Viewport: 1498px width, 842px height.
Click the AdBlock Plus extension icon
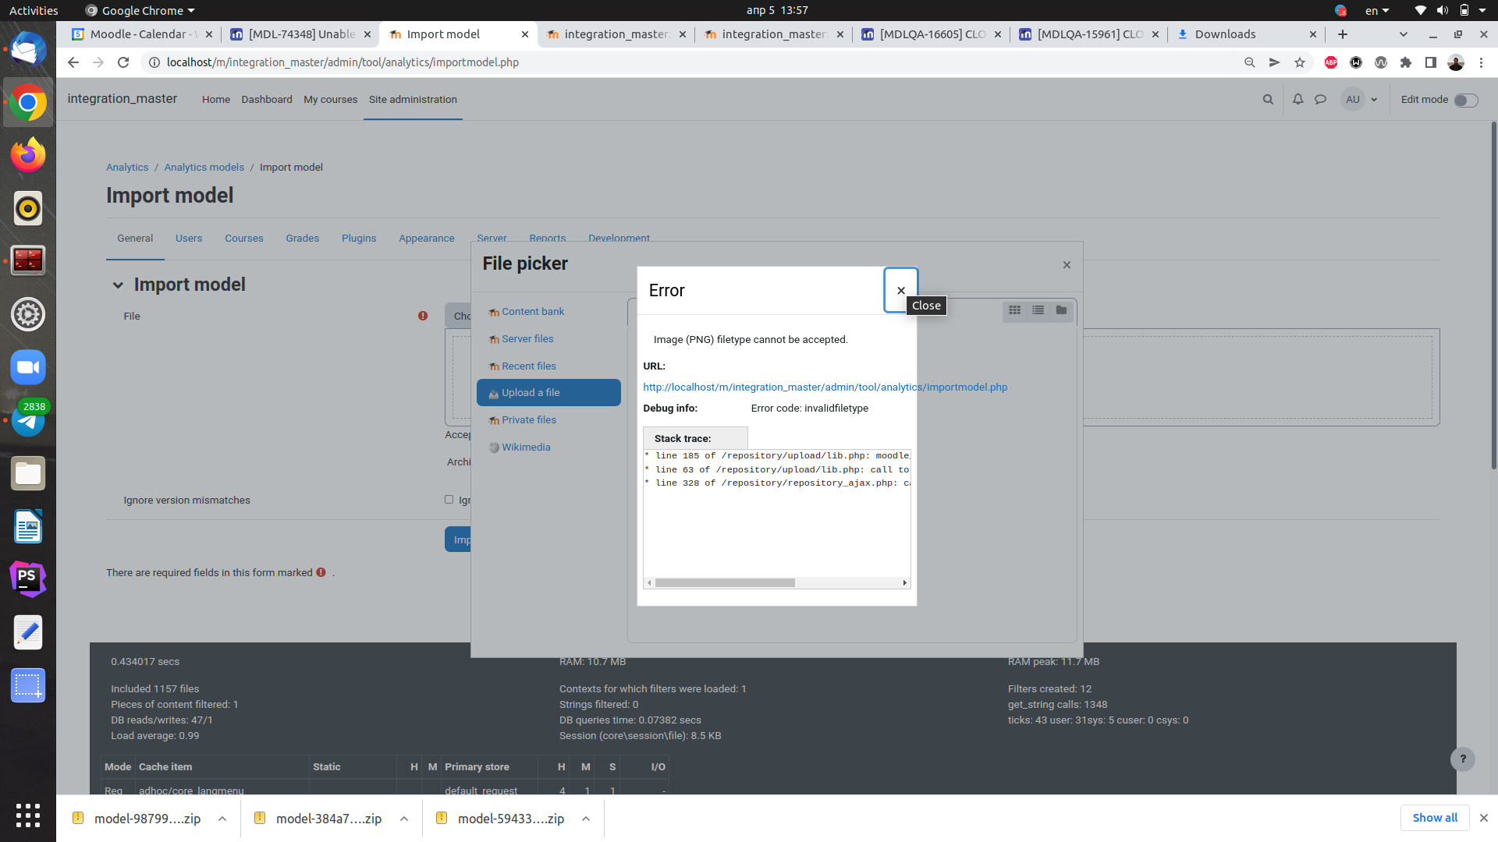pos(1331,62)
